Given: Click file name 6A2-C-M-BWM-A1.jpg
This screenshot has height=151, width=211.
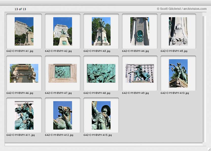Looking at the screenshot, I should point(20,51).
